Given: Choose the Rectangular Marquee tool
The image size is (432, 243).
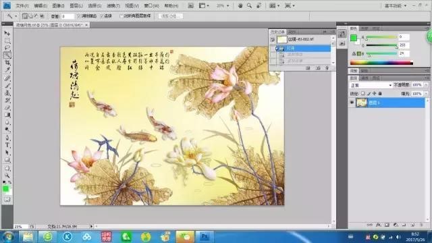Looking at the screenshot, I should [7, 40].
